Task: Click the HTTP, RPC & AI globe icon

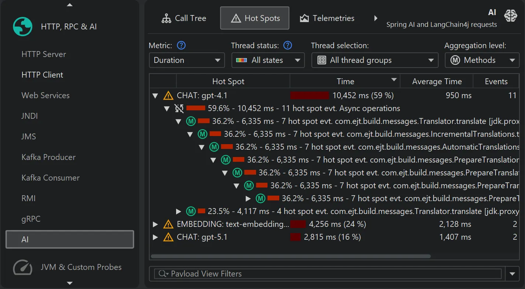Action: coord(22,26)
